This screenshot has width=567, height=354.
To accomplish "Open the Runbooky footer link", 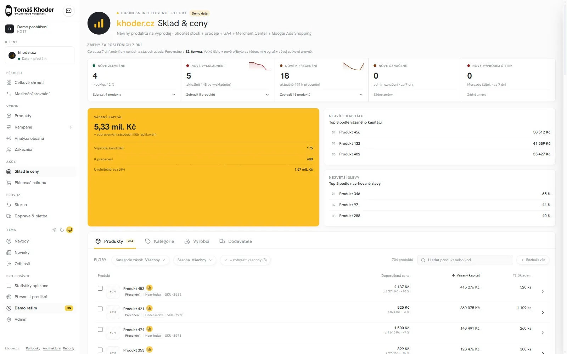I will pyautogui.click(x=33, y=348).
